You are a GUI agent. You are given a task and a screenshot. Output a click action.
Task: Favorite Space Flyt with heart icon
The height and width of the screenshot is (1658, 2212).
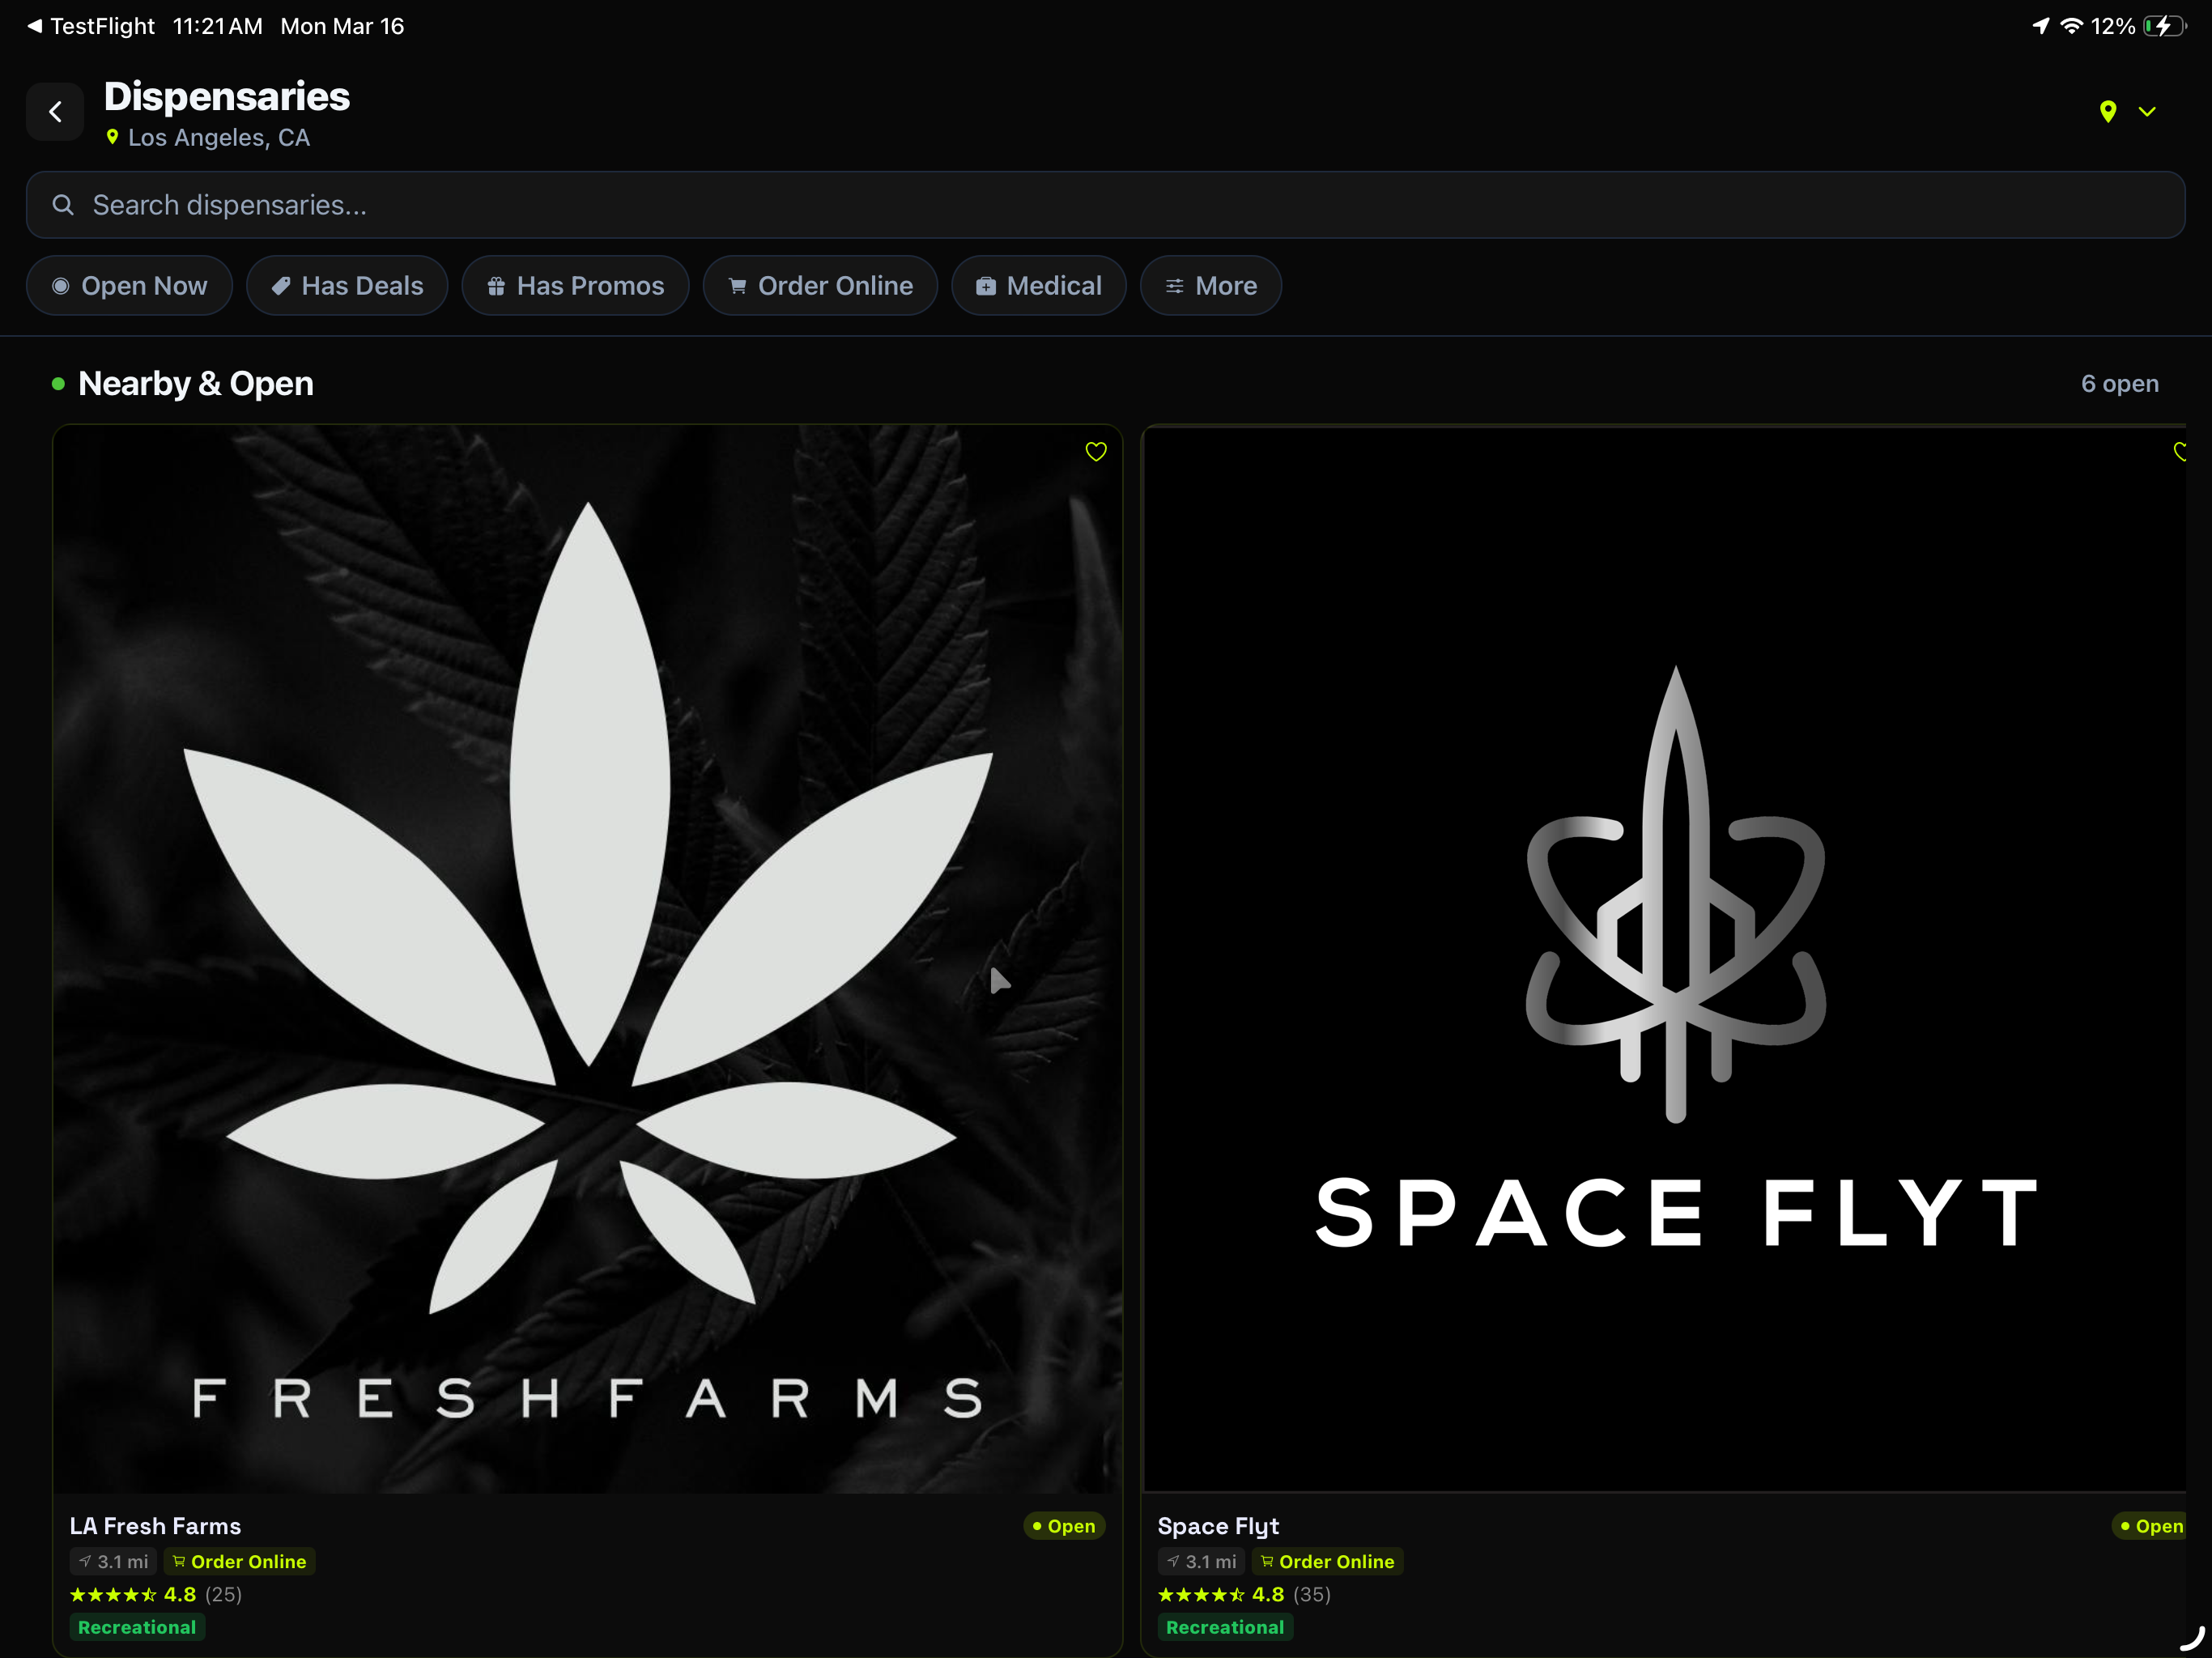click(2180, 452)
